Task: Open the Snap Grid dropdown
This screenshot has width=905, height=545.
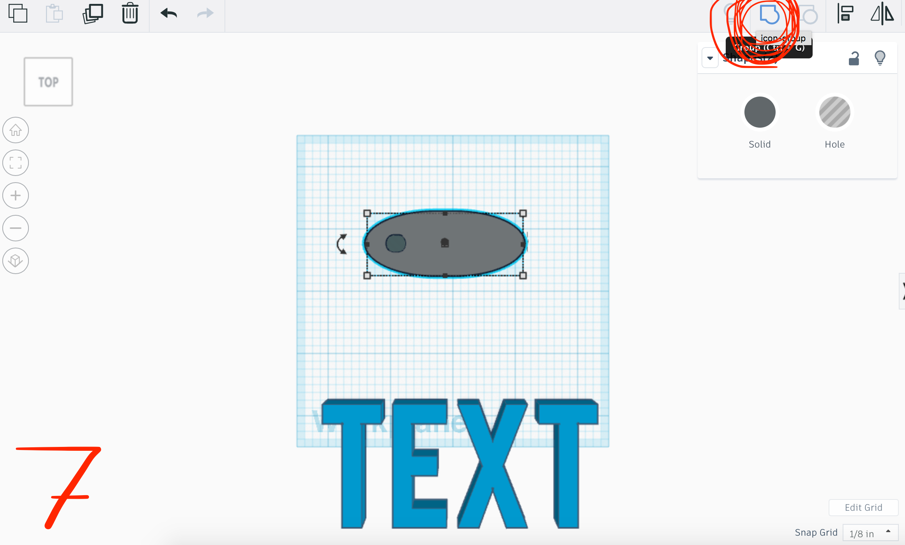Action: 870,533
